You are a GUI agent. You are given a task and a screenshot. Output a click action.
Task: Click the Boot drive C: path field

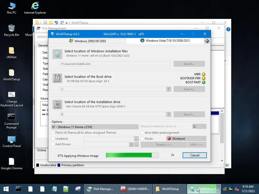(x=113, y=89)
